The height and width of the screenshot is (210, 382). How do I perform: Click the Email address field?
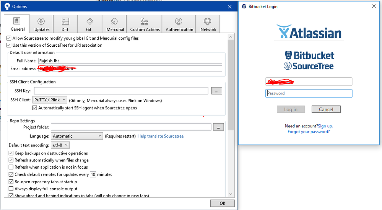coord(130,68)
